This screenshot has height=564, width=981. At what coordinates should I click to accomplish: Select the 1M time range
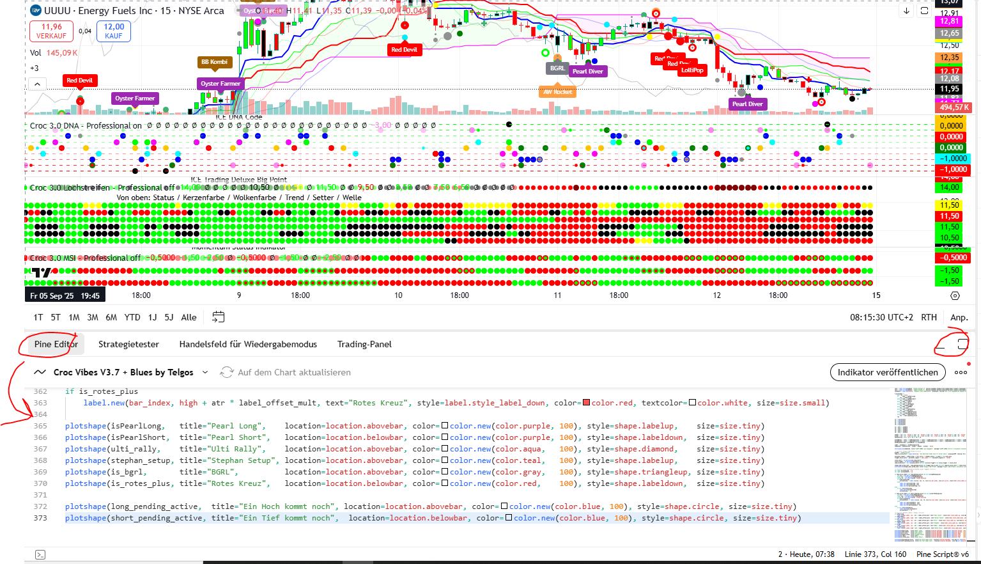point(74,317)
